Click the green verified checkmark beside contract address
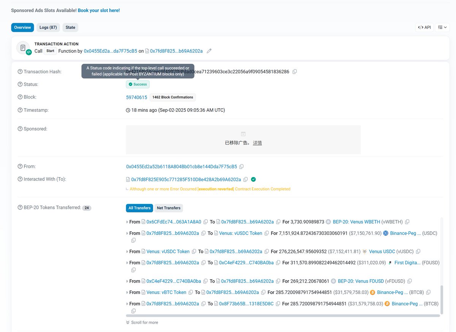The image size is (456, 332). pos(253,179)
